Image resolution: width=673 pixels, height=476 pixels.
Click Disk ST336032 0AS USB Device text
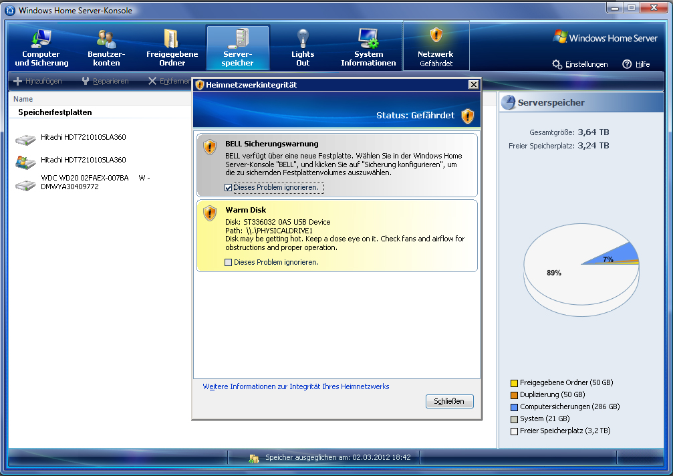click(278, 222)
